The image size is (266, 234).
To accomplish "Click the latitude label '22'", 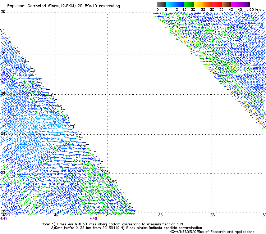I will click(3, 172).
